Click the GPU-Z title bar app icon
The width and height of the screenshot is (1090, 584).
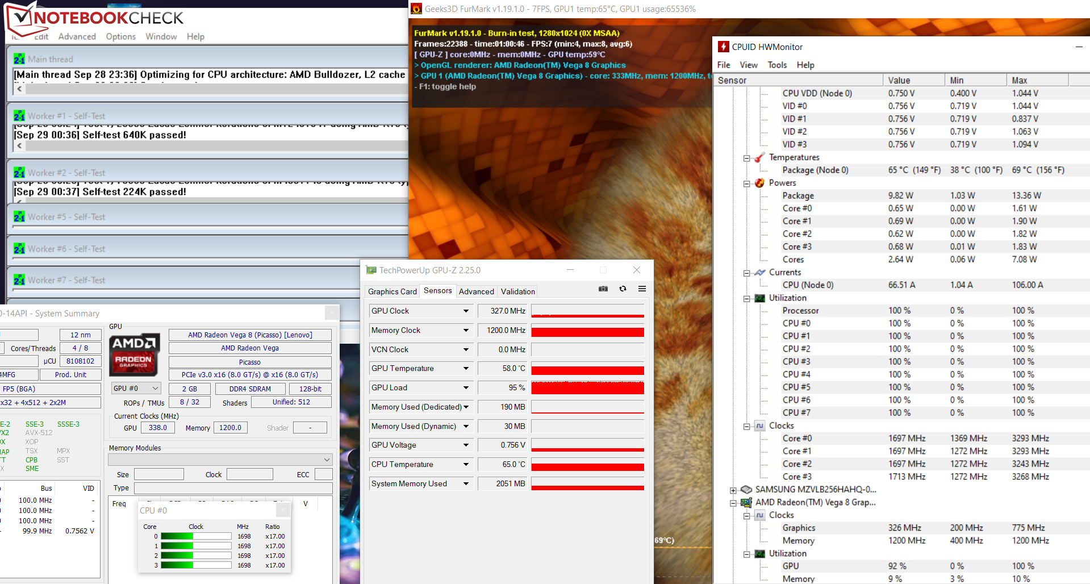coord(371,270)
